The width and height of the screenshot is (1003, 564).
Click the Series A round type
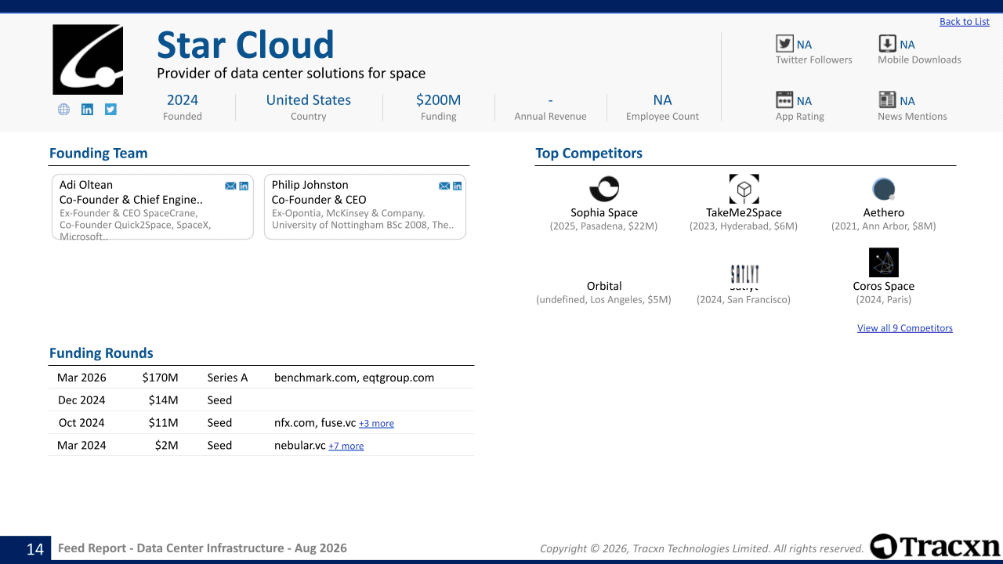coord(227,378)
